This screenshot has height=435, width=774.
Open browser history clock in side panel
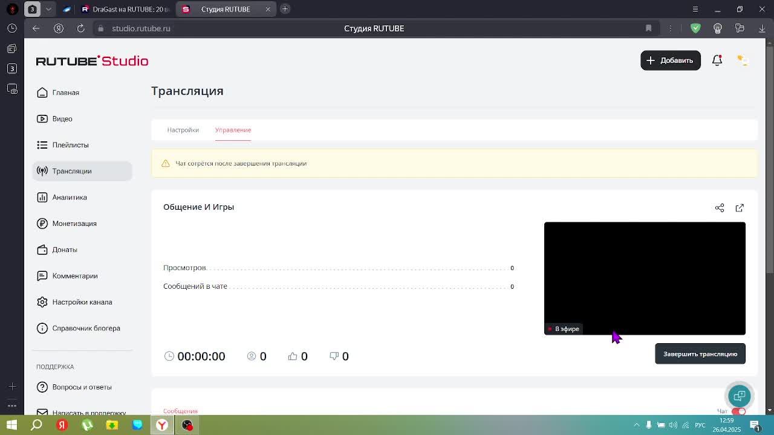click(x=12, y=28)
